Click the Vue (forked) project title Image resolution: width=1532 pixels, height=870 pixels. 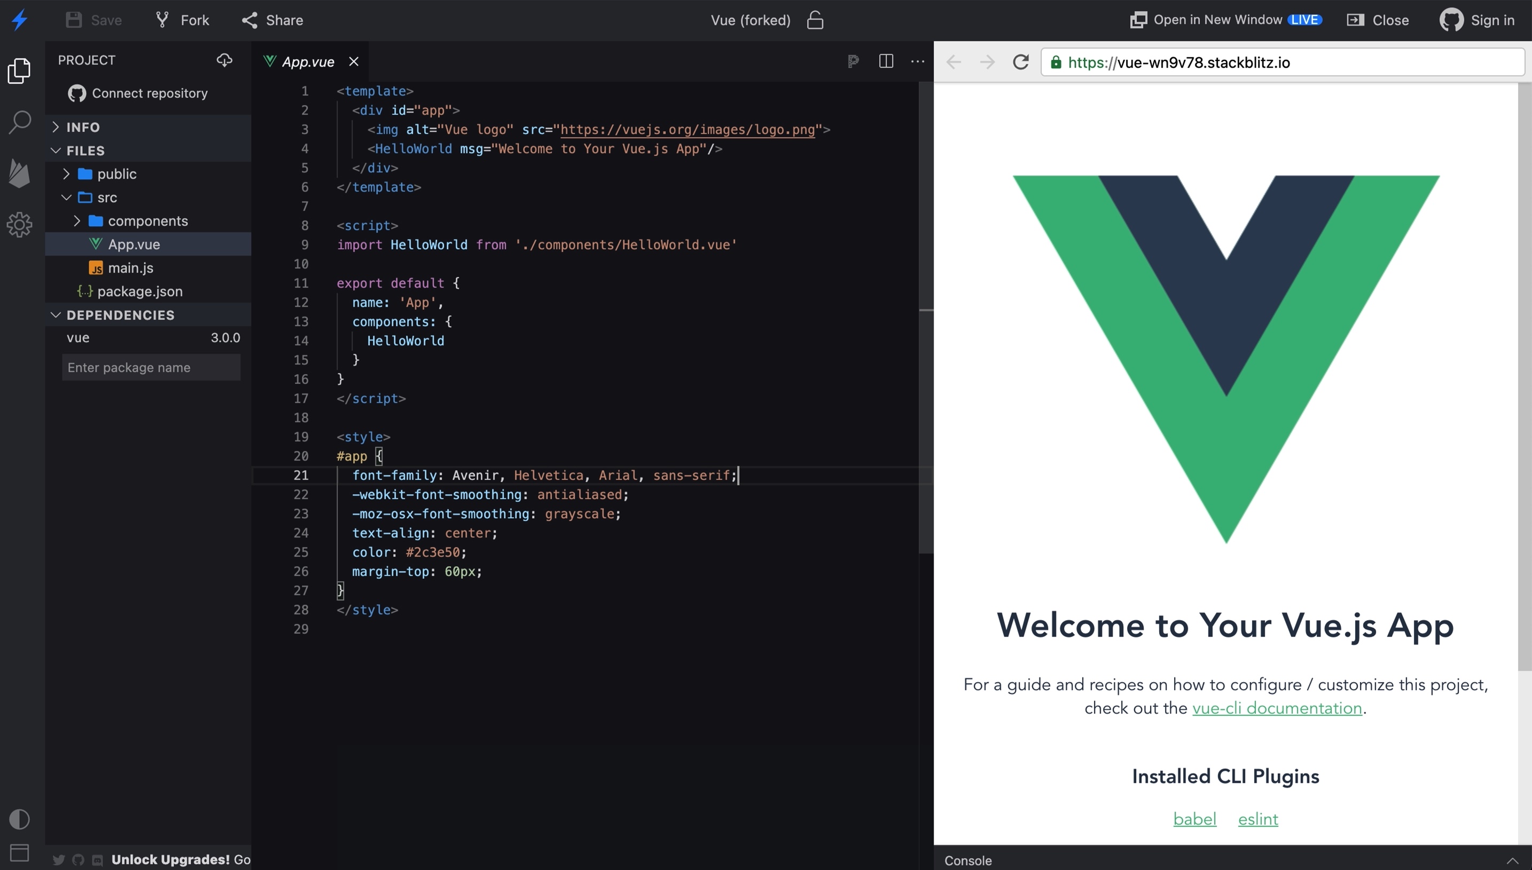751,20
